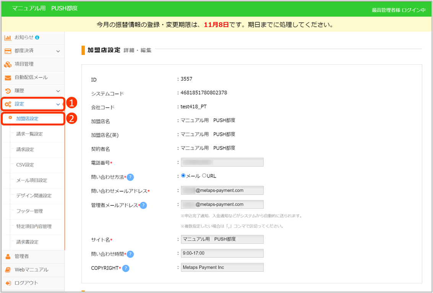Image resolution: width=433 pixels, height=293 pixels.
Task: Click the ログアウト link
Action: click(26, 283)
